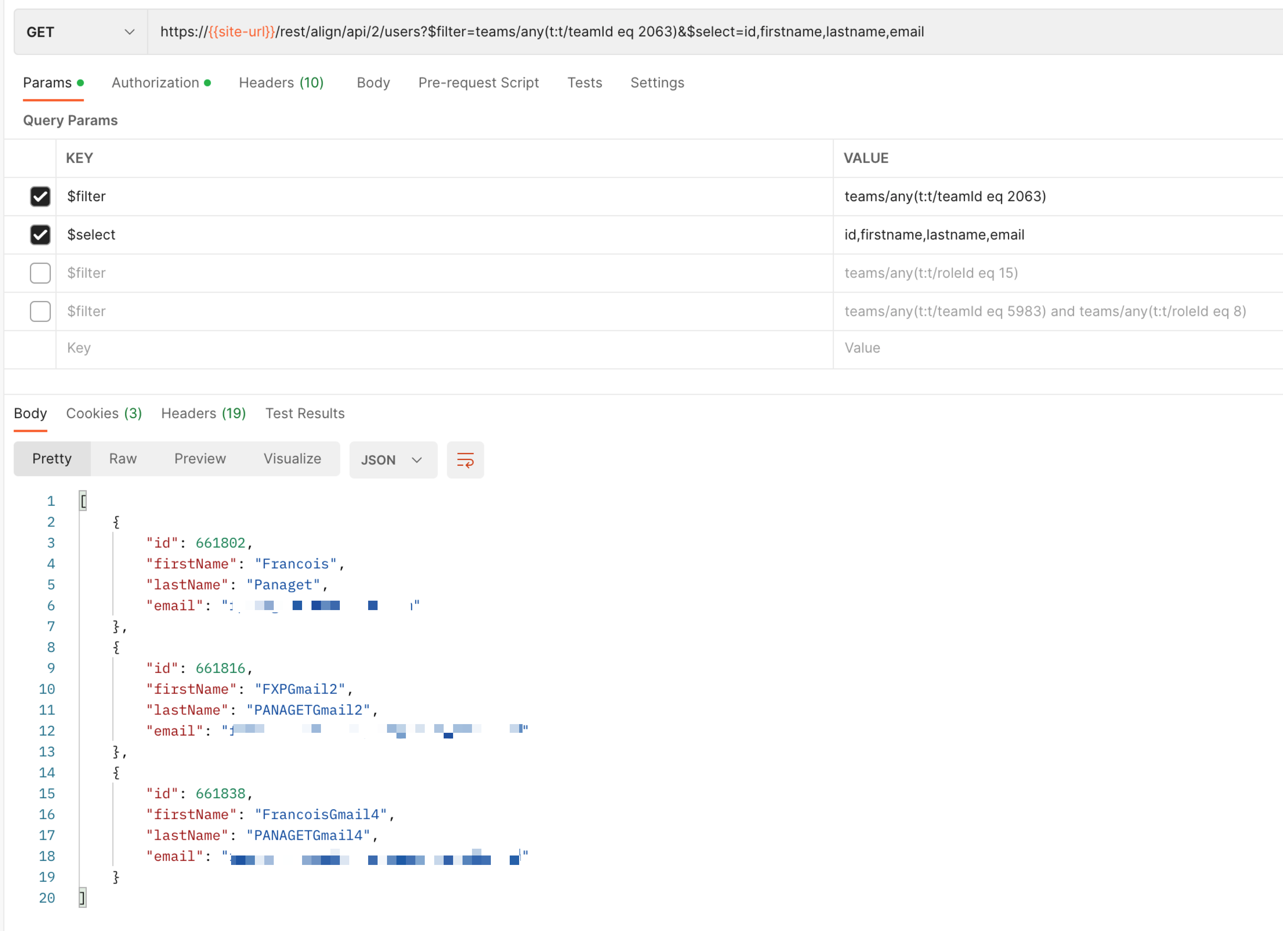
Task: Select the Raw response view
Action: (x=123, y=459)
